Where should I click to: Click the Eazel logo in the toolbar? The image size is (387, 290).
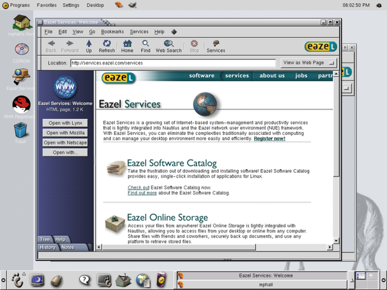pos(320,47)
